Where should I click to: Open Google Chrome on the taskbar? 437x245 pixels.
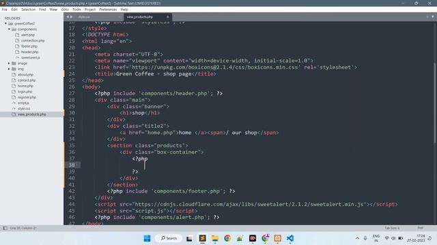pyautogui.click(x=227, y=238)
